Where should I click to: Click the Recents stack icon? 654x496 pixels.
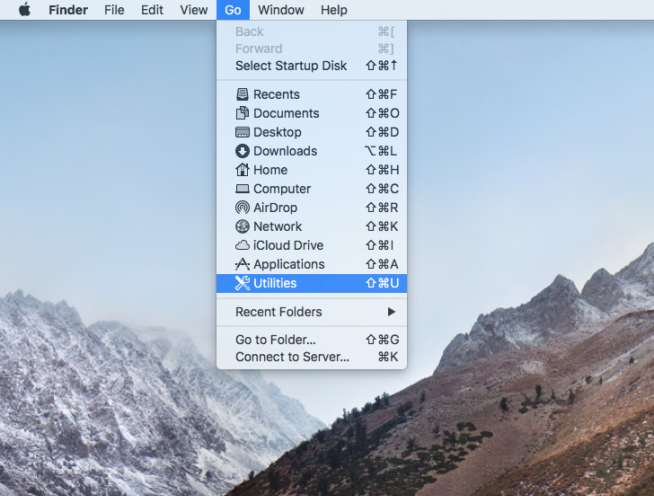pyautogui.click(x=243, y=94)
